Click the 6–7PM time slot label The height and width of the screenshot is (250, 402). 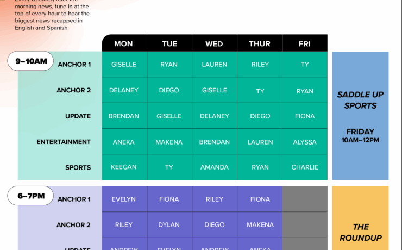pyautogui.click(x=30, y=196)
